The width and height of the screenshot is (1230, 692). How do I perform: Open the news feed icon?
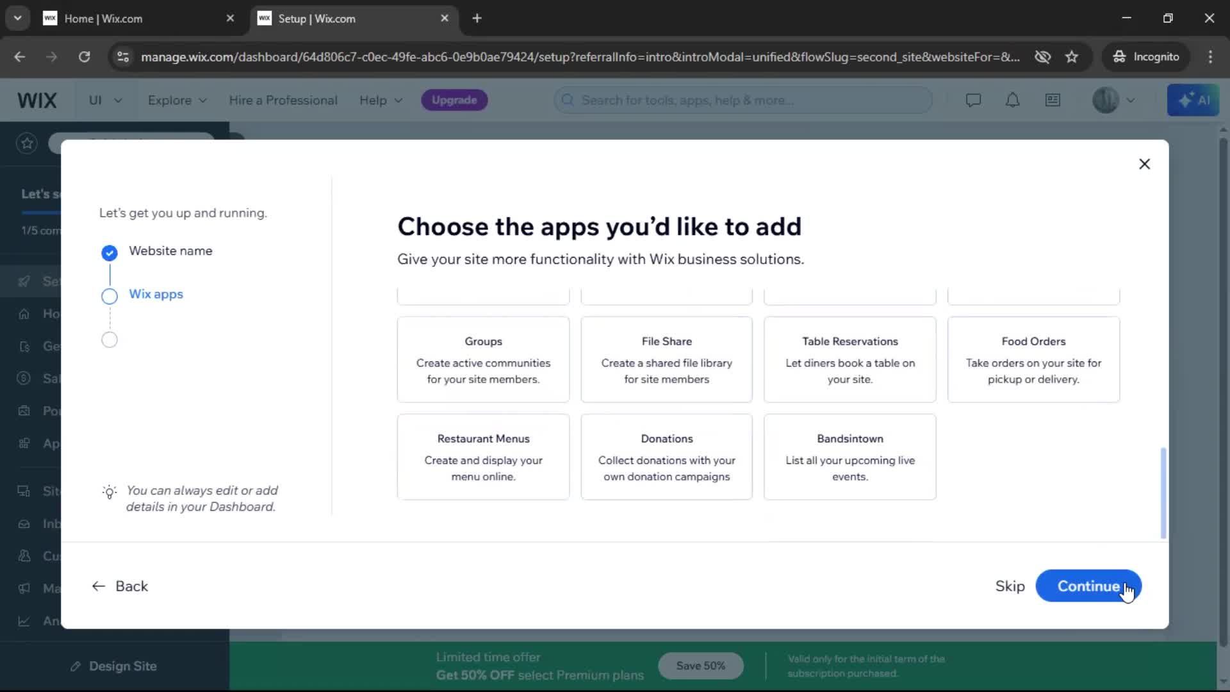[x=1053, y=100]
